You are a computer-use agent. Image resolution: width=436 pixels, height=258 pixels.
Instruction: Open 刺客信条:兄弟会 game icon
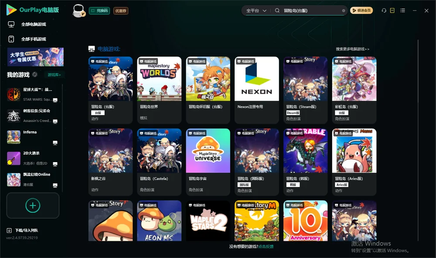pyautogui.click(x=14, y=116)
